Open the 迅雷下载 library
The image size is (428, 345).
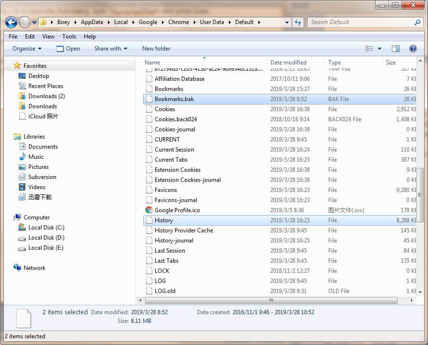click(x=40, y=197)
